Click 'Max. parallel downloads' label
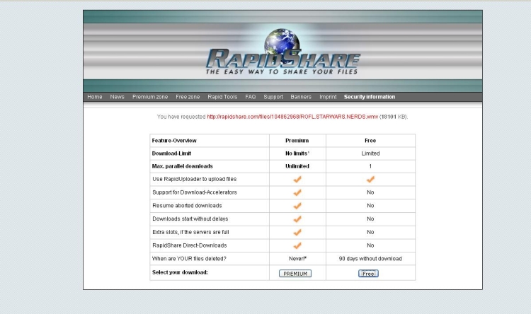Screen dimensions: 531x314 click(x=183, y=166)
